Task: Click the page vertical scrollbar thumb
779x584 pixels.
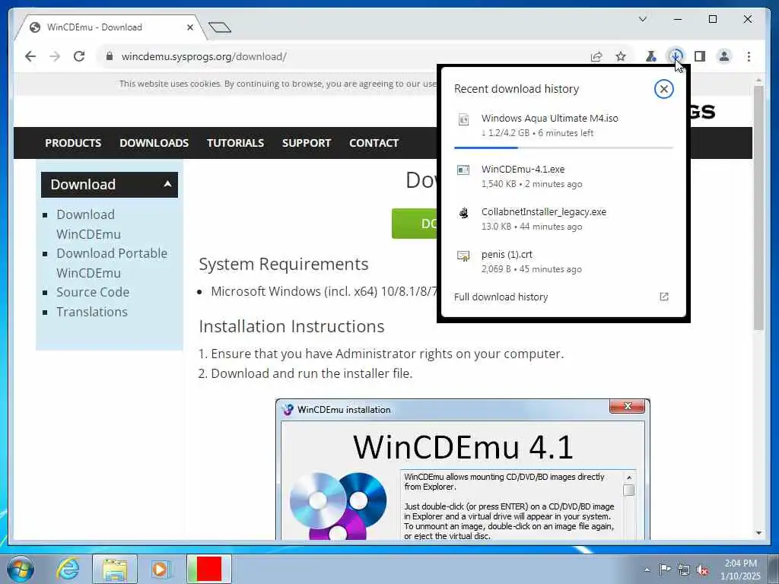Action: pyautogui.click(x=758, y=208)
